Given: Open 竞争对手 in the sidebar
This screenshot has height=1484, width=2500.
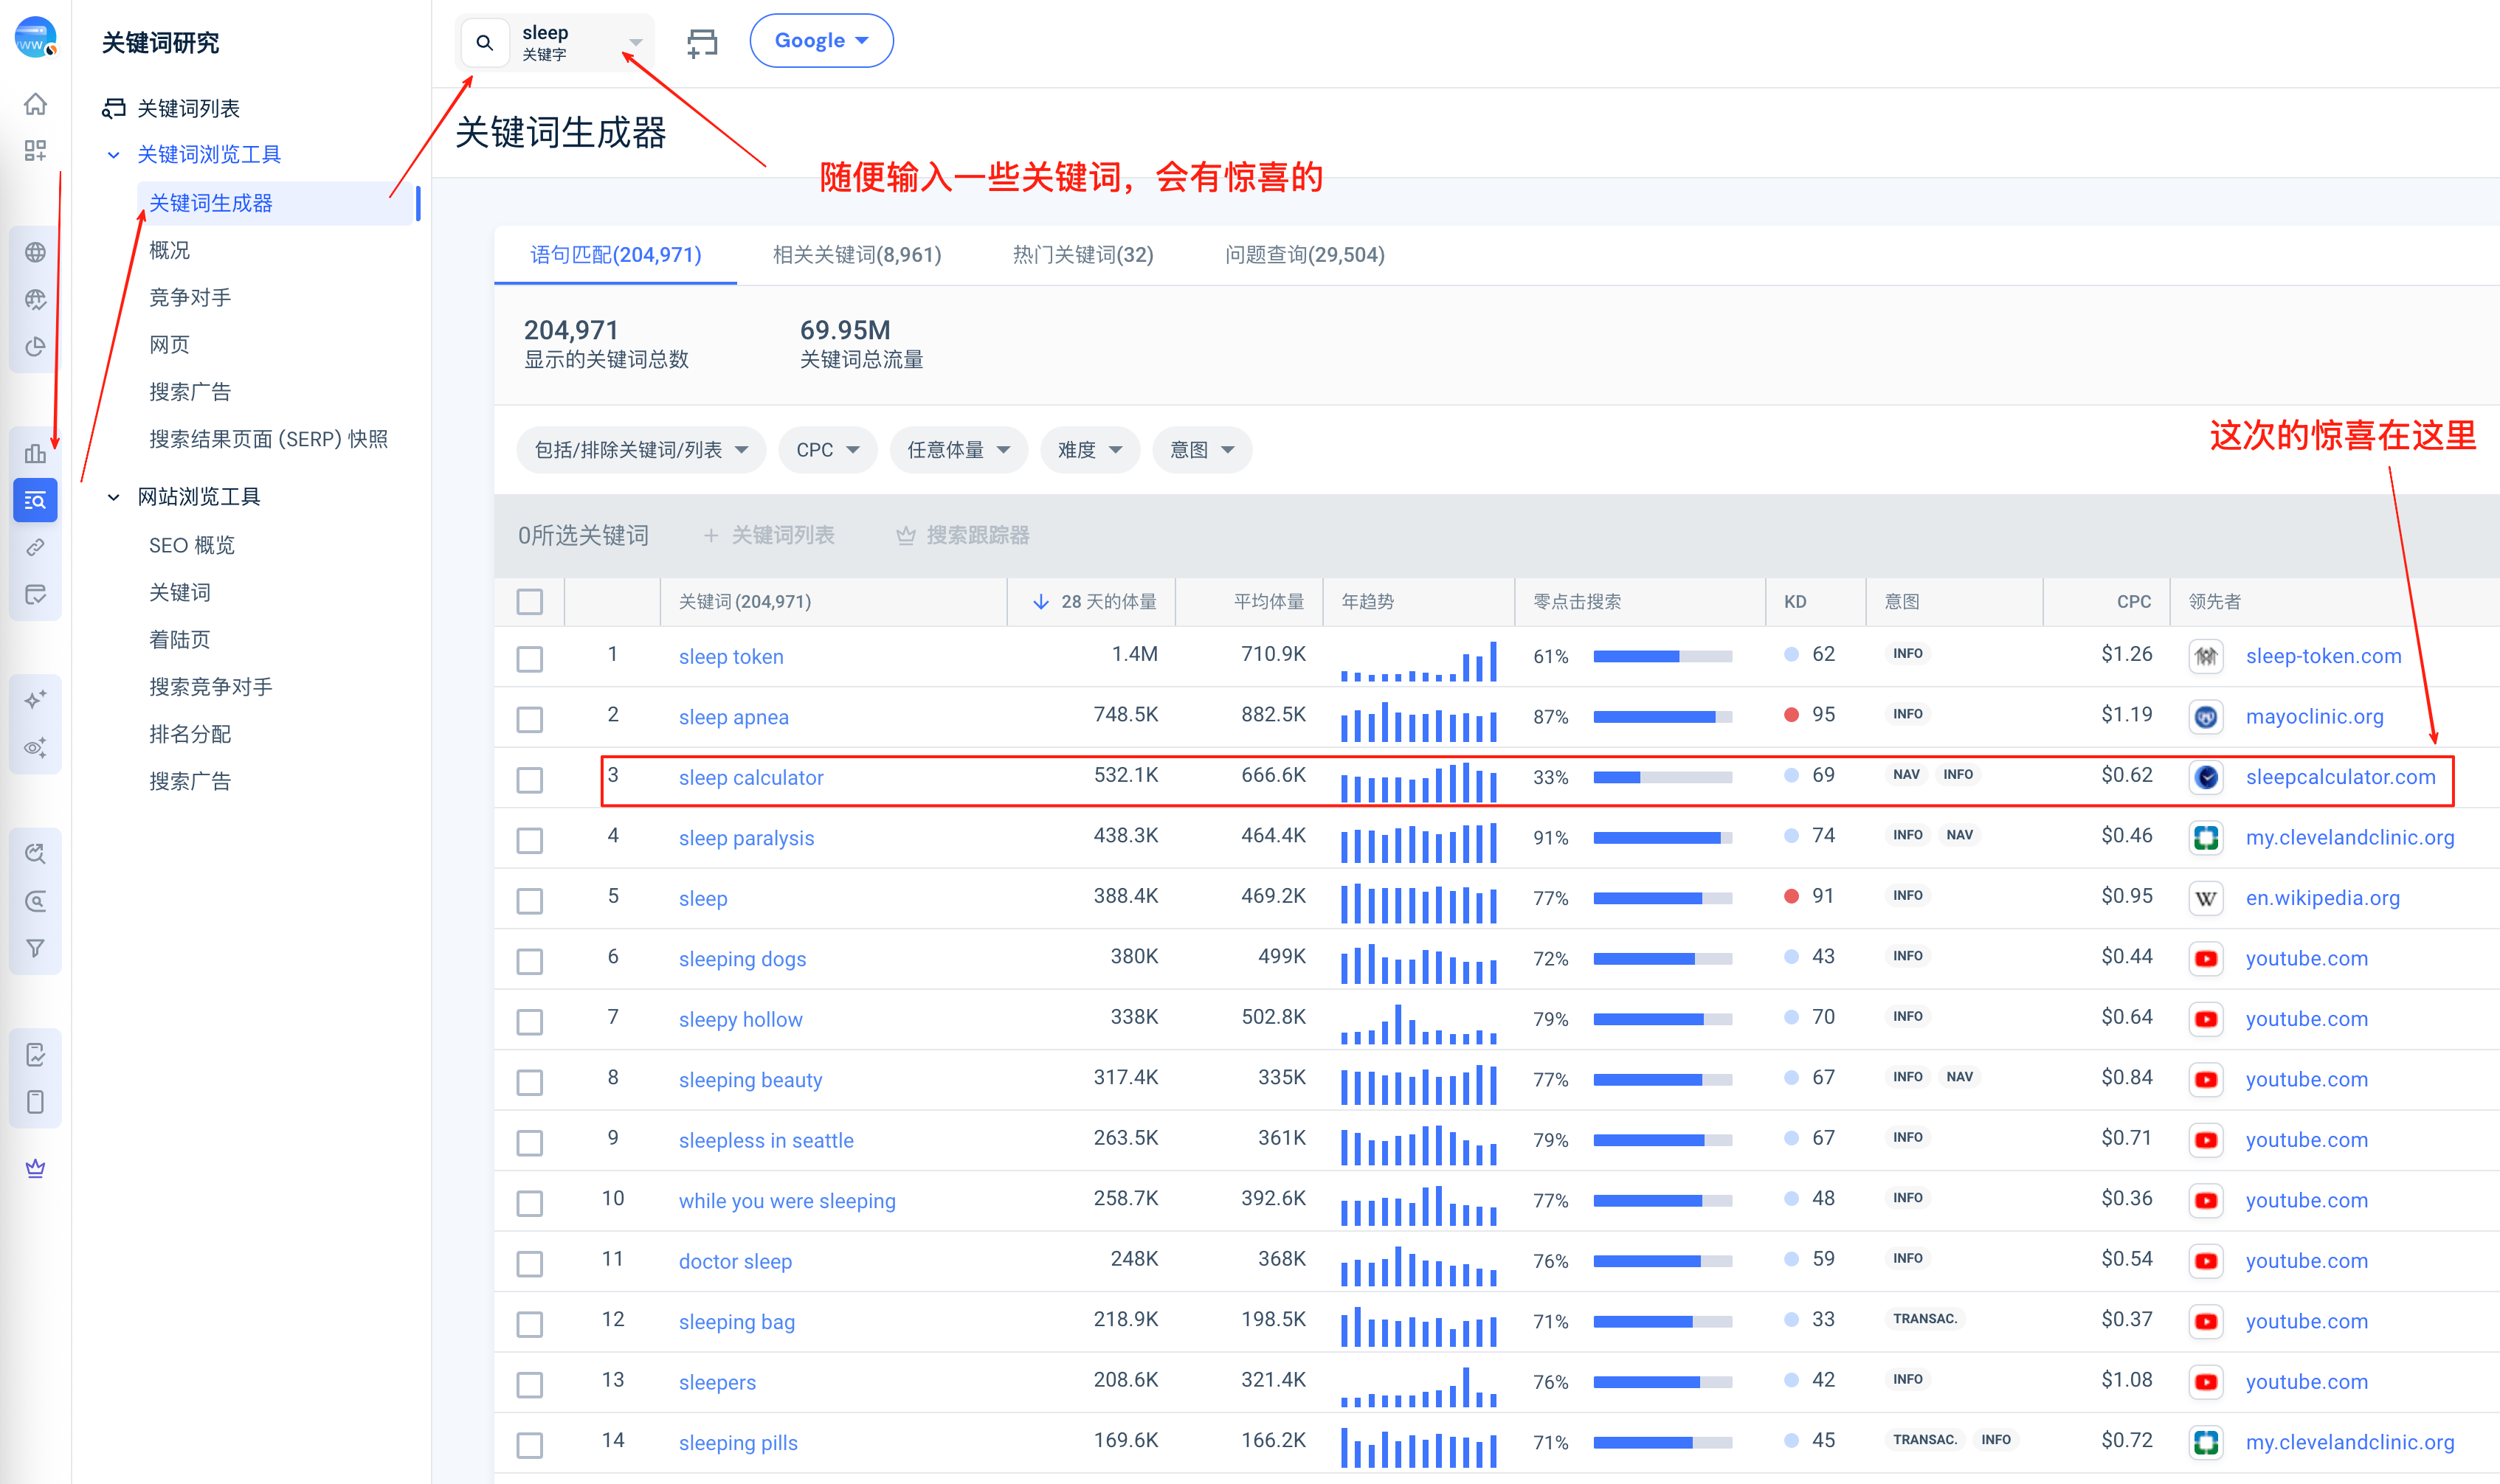Looking at the screenshot, I should [x=190, y=297].
